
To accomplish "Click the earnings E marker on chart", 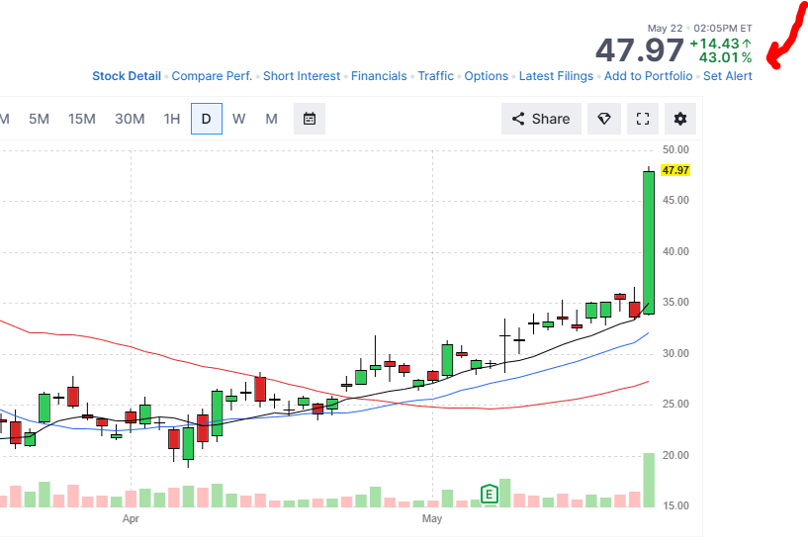I will coord(489,495).
